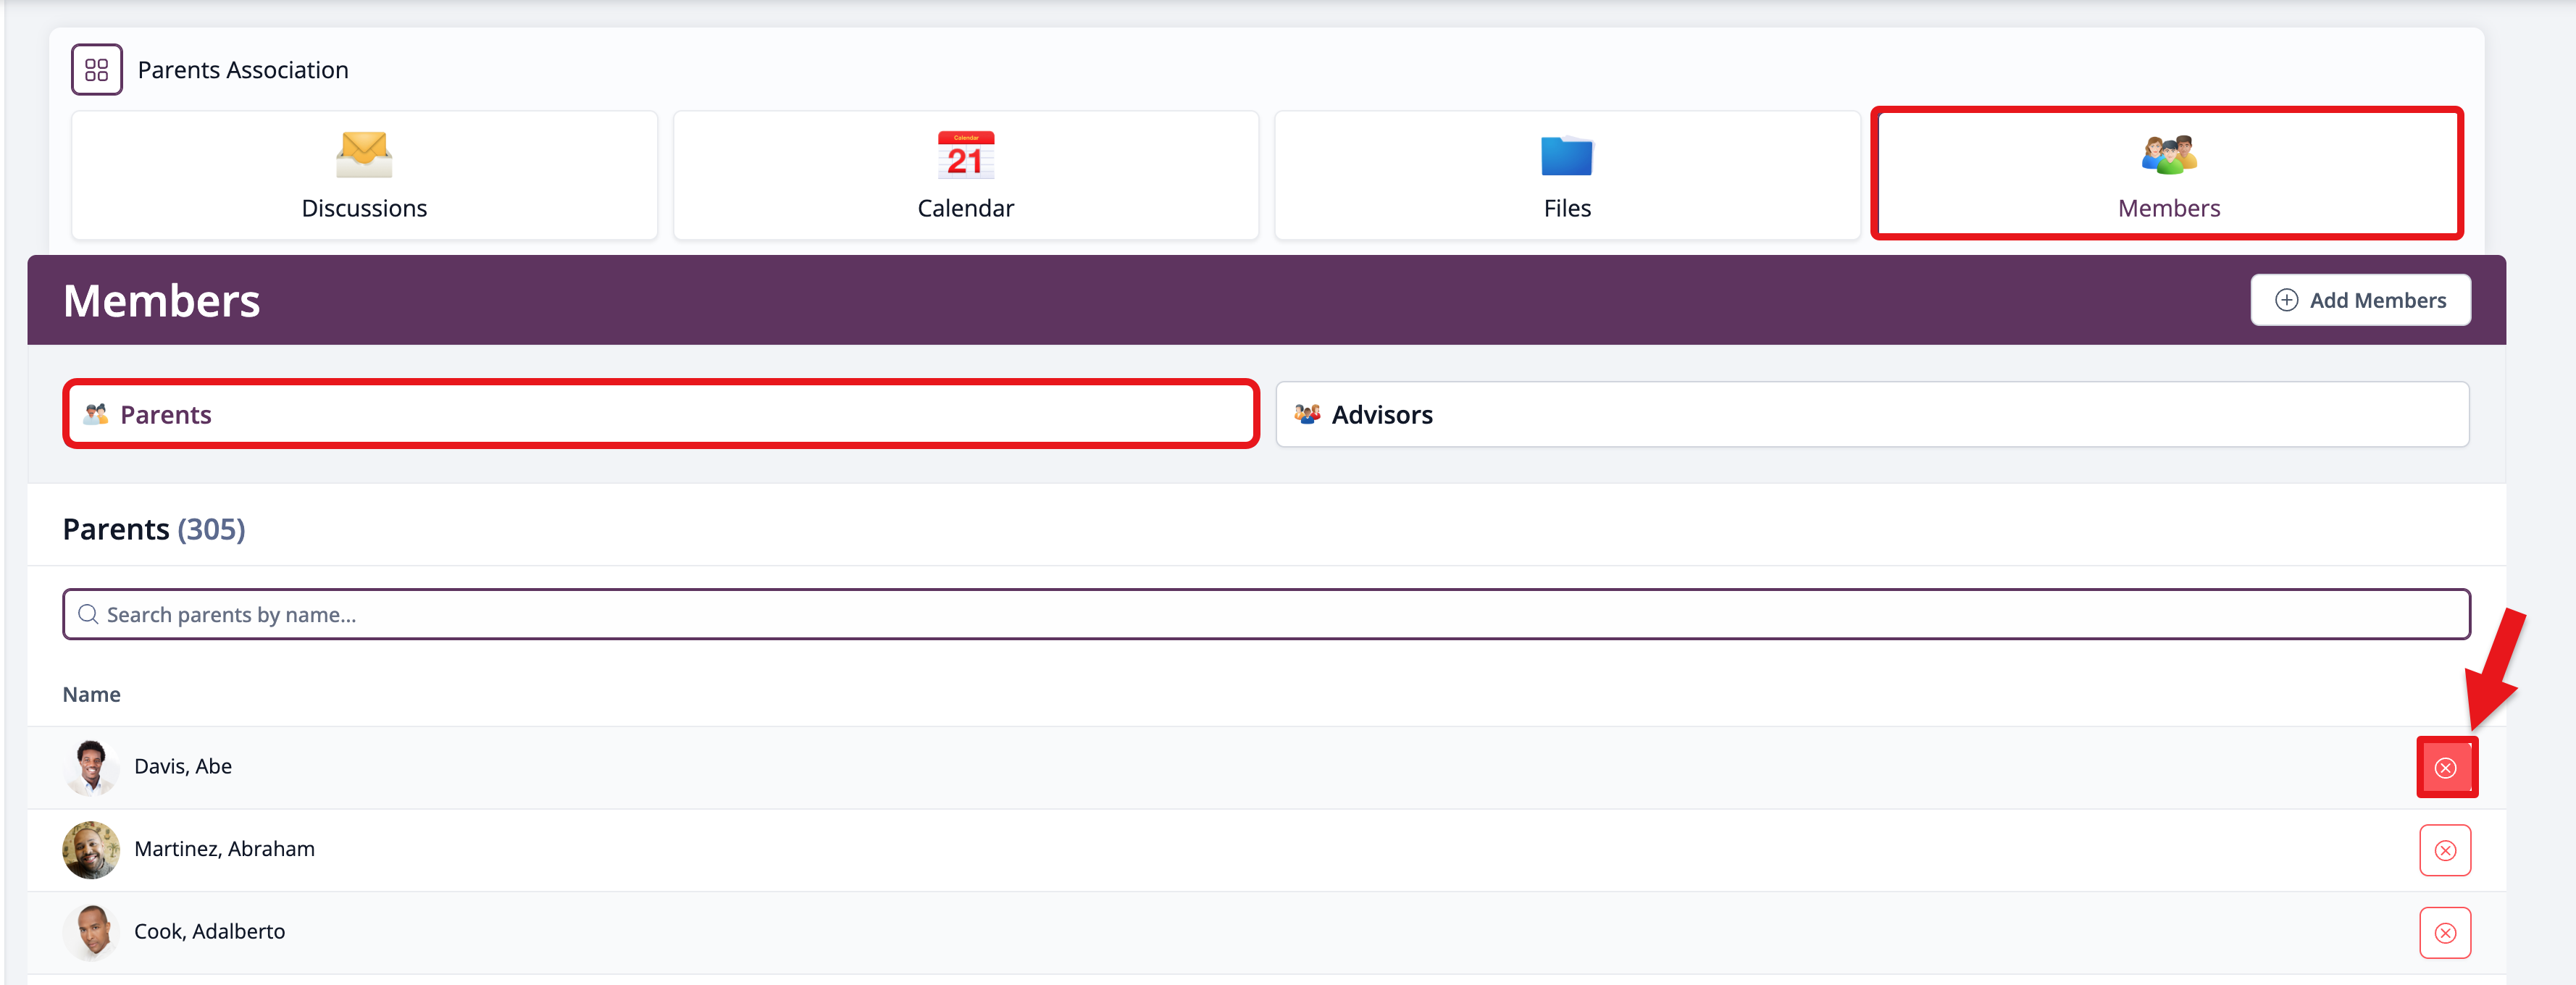Remove Davis, Abe with the X icon
Viewport: 2576px width, 985px height.
pos(2445,768)
